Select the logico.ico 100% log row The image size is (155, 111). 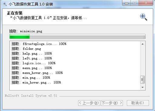[x=34, y=63]
